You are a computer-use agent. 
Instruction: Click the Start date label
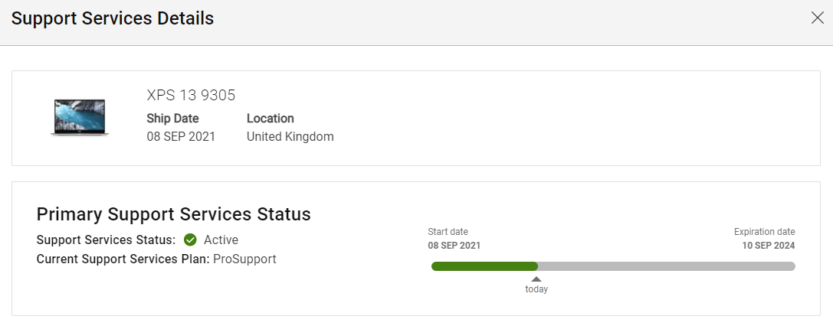coord(448,232)
